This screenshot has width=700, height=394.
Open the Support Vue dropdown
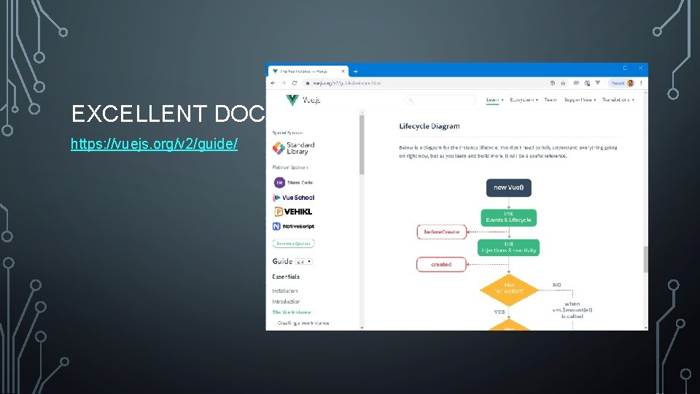point(580,100)
